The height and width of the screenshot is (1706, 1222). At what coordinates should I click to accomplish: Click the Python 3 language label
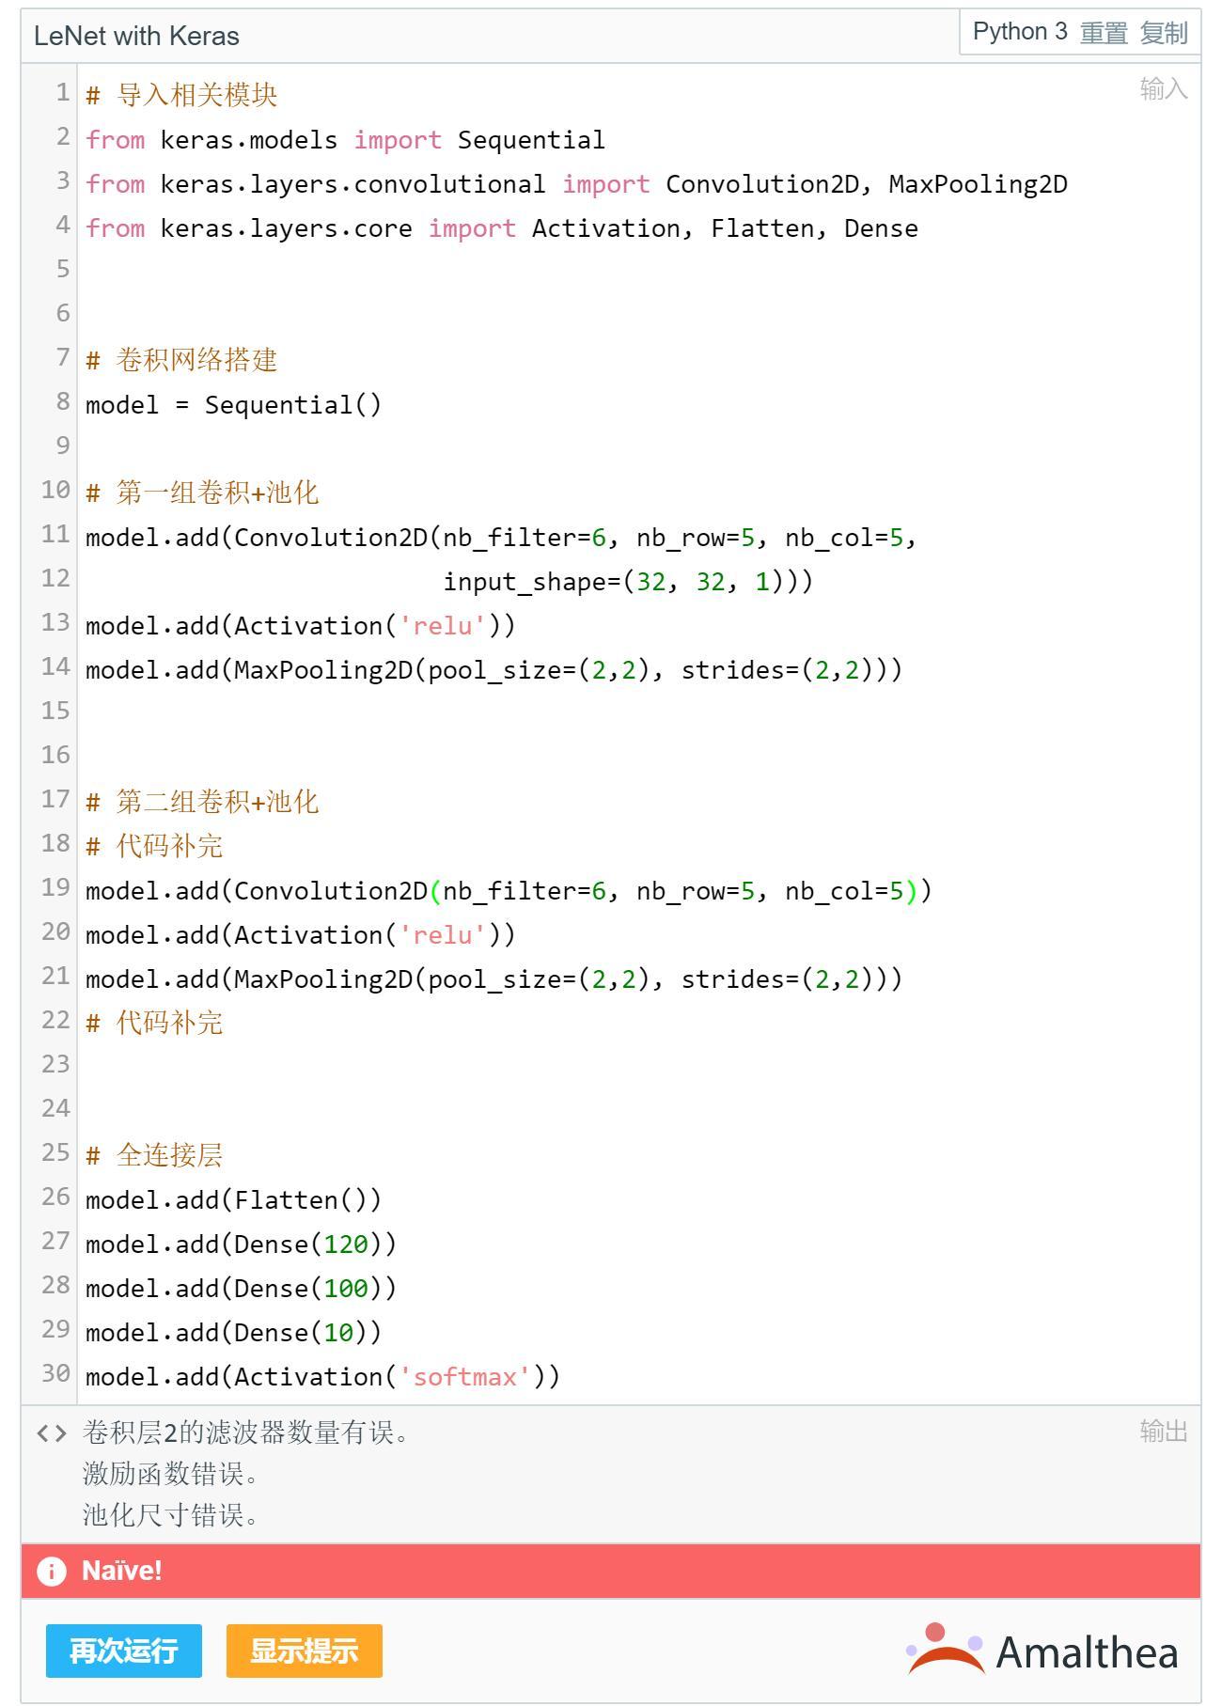tap(1020, 32)
